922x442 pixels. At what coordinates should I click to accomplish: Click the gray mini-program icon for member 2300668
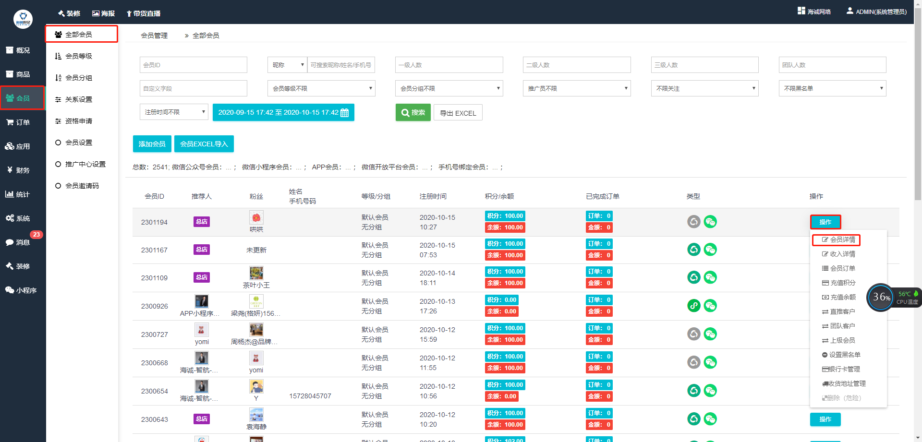(x=694, y=362)
